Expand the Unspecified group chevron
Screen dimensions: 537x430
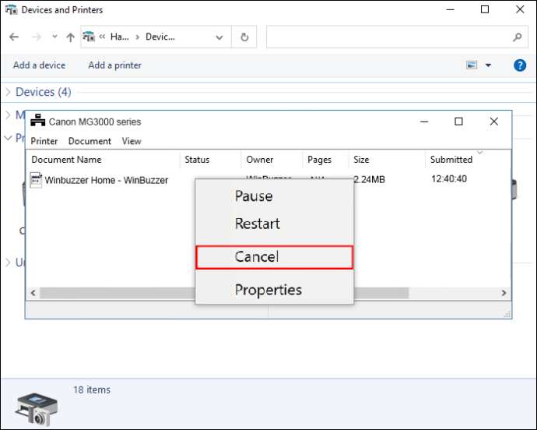click(9, 263)
